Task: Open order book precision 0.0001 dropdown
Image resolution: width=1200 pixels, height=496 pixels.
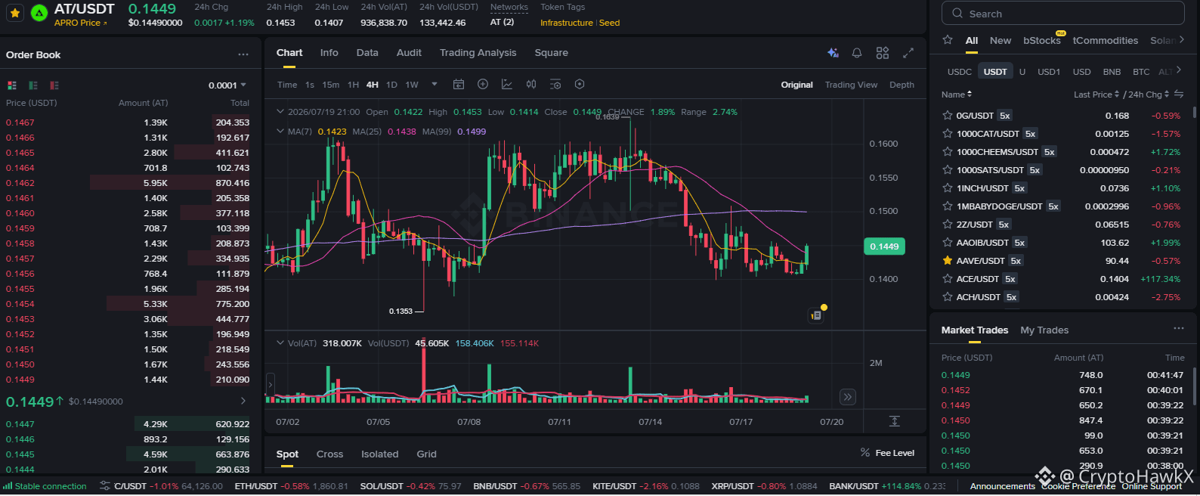Action: click(x=227, y=85)
